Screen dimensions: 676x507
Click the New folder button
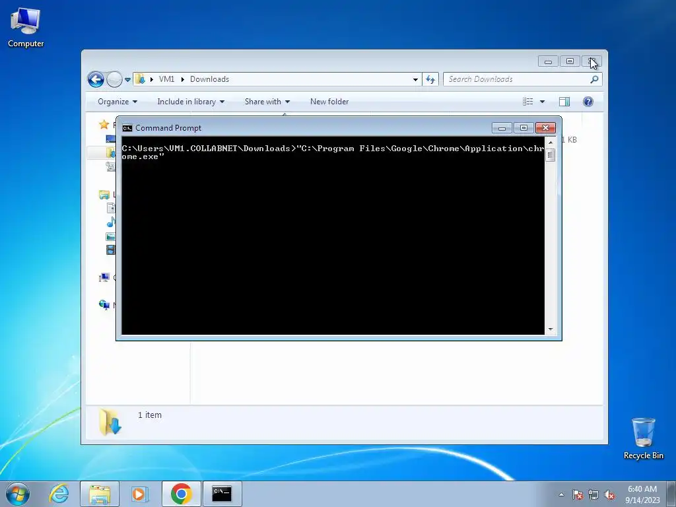[x=329, y=102]
